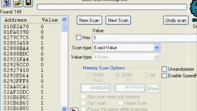Click the results list scroll up arrow

click(64, 19)
